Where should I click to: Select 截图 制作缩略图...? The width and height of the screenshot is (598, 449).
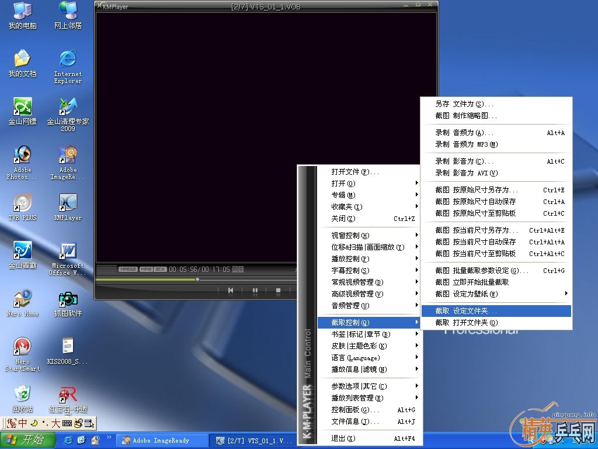pyautogui.click(x=496, y=116)
